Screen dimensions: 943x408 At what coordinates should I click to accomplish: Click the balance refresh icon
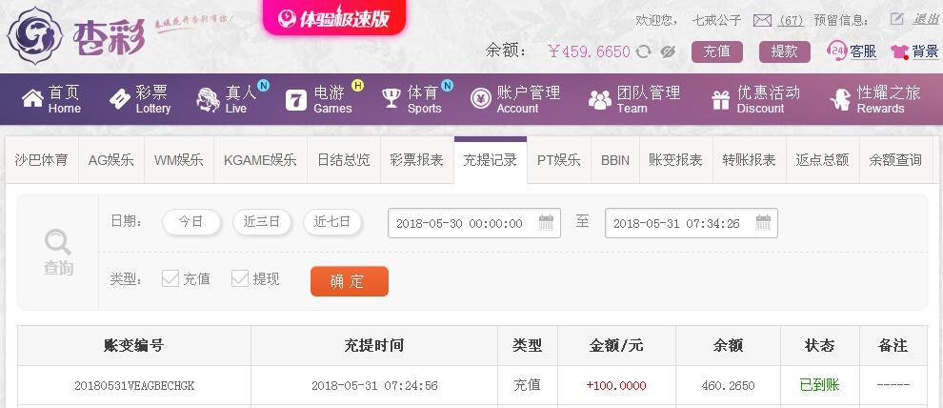tap(644, 51)
